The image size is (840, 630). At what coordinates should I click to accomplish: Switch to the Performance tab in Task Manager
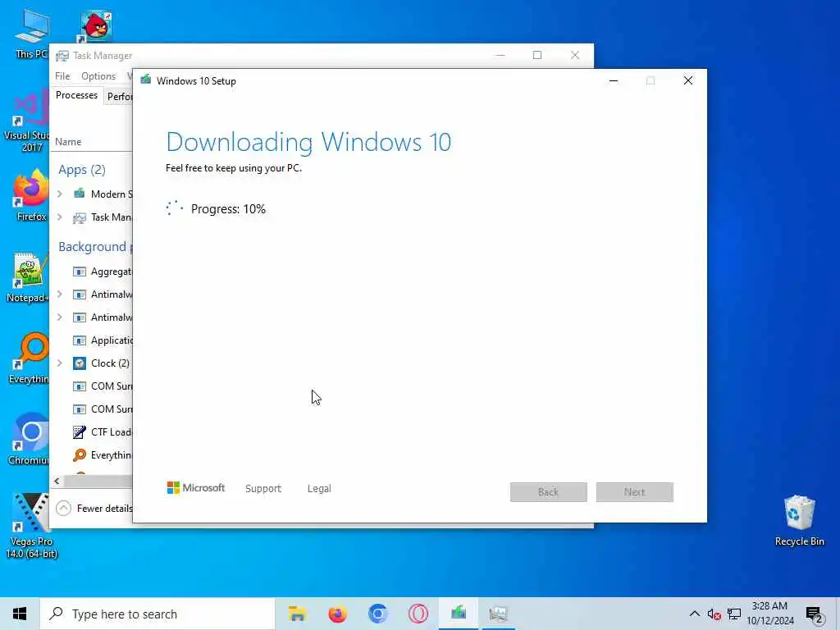[x=119, y=97]
